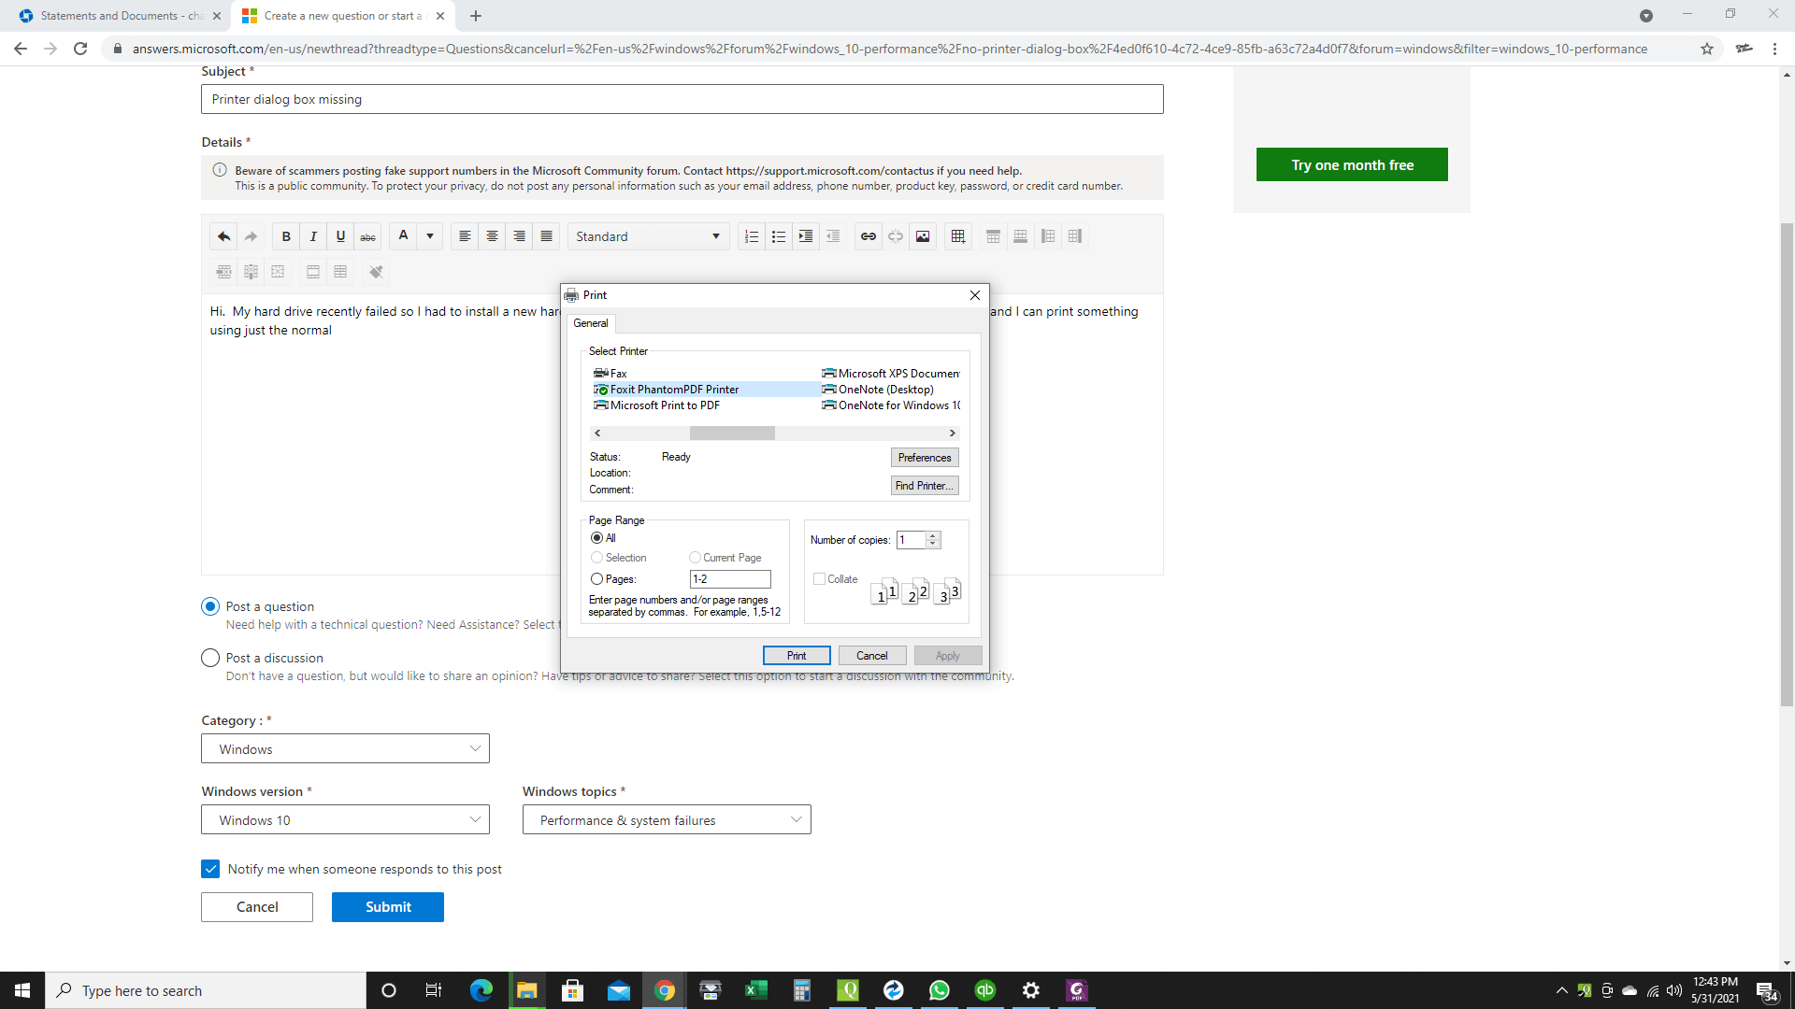Click the blue Submit button
Viewport: 1795px width, 1009px height.
(388, 906)
